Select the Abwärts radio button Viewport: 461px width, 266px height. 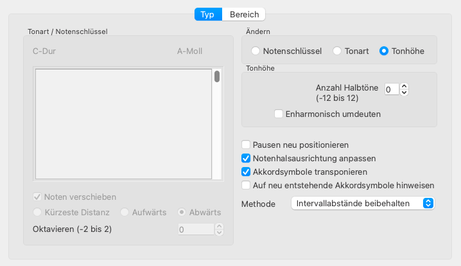coord(182,212)
